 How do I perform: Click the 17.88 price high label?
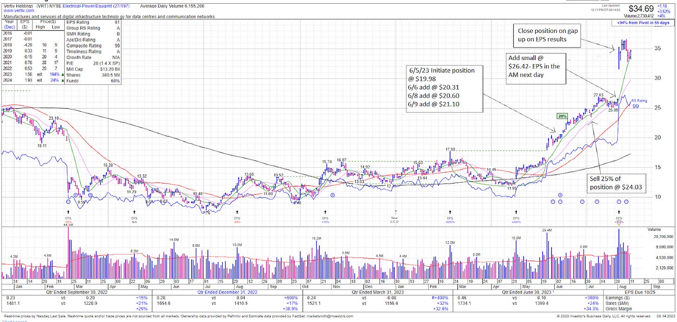coord(450,149)
